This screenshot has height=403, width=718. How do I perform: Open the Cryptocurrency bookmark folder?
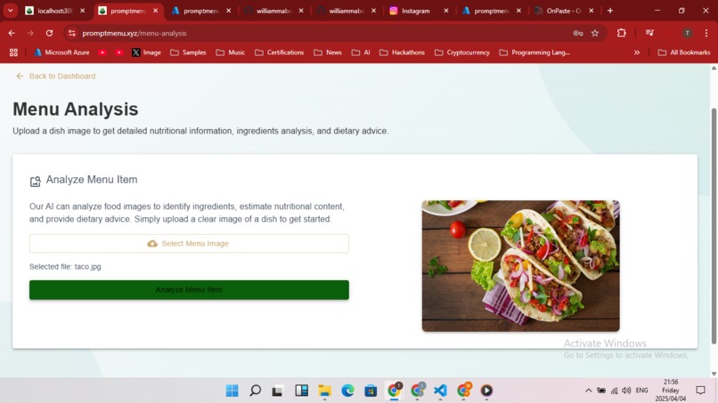(462, 52)
